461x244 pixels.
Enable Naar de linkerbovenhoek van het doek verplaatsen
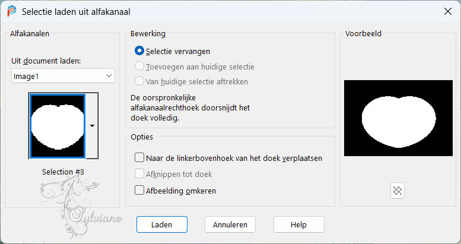pos(139,157)
